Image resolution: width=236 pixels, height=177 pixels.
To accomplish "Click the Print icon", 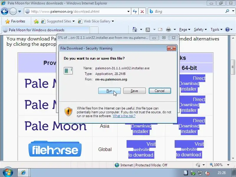I will [168, 29].
